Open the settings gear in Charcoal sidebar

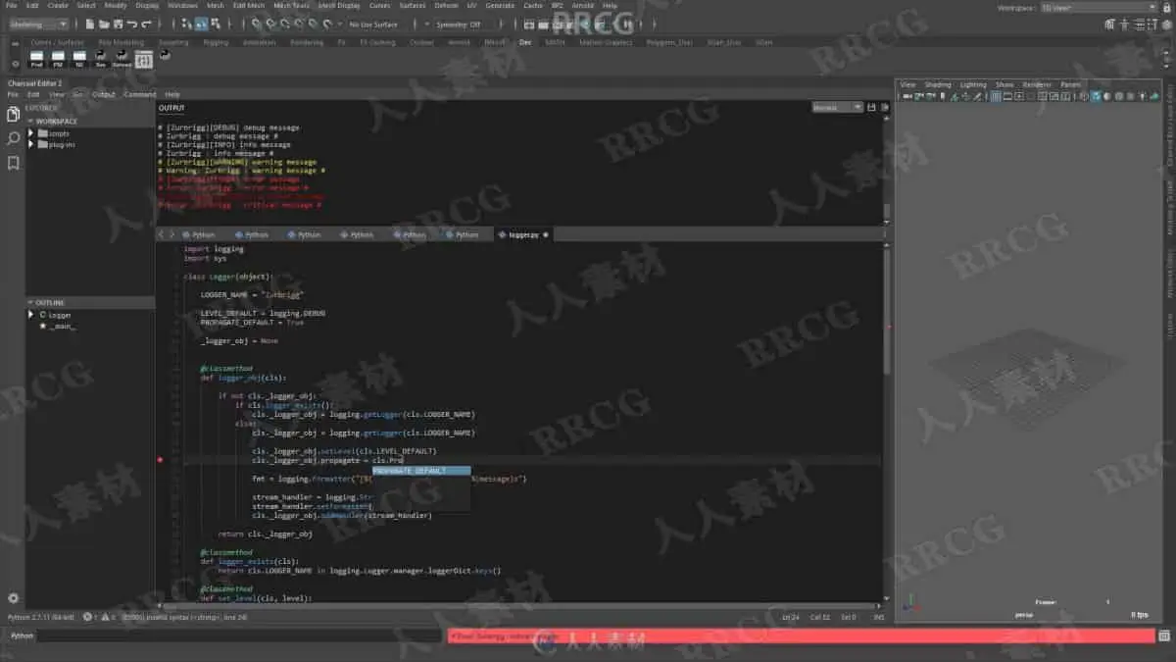coord(13,597)
